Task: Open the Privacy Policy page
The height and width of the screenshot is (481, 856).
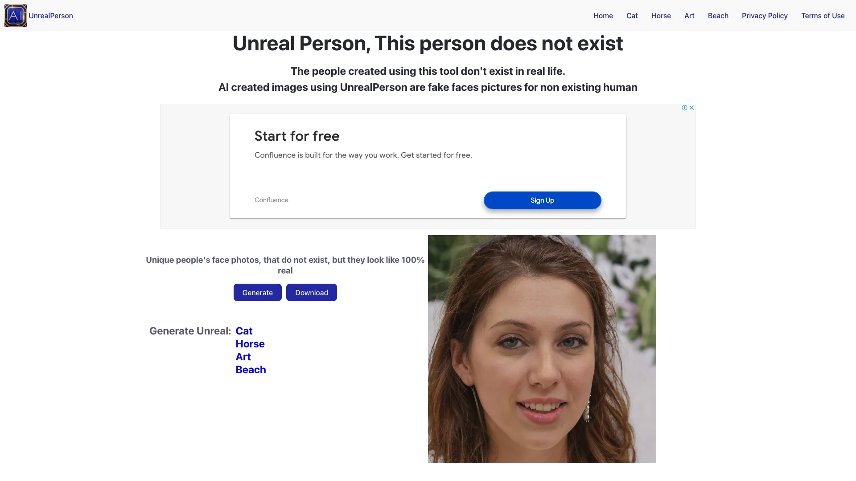Action: click(x=765, y=16)
